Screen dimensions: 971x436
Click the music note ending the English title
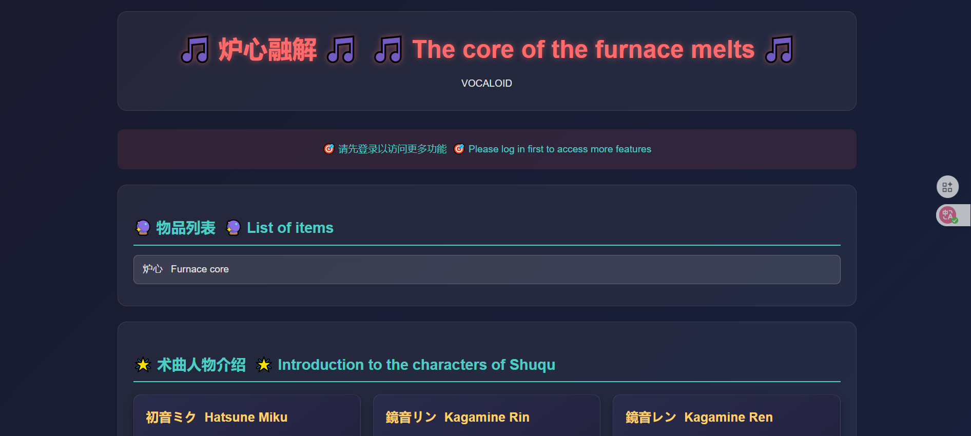[779, 50]
